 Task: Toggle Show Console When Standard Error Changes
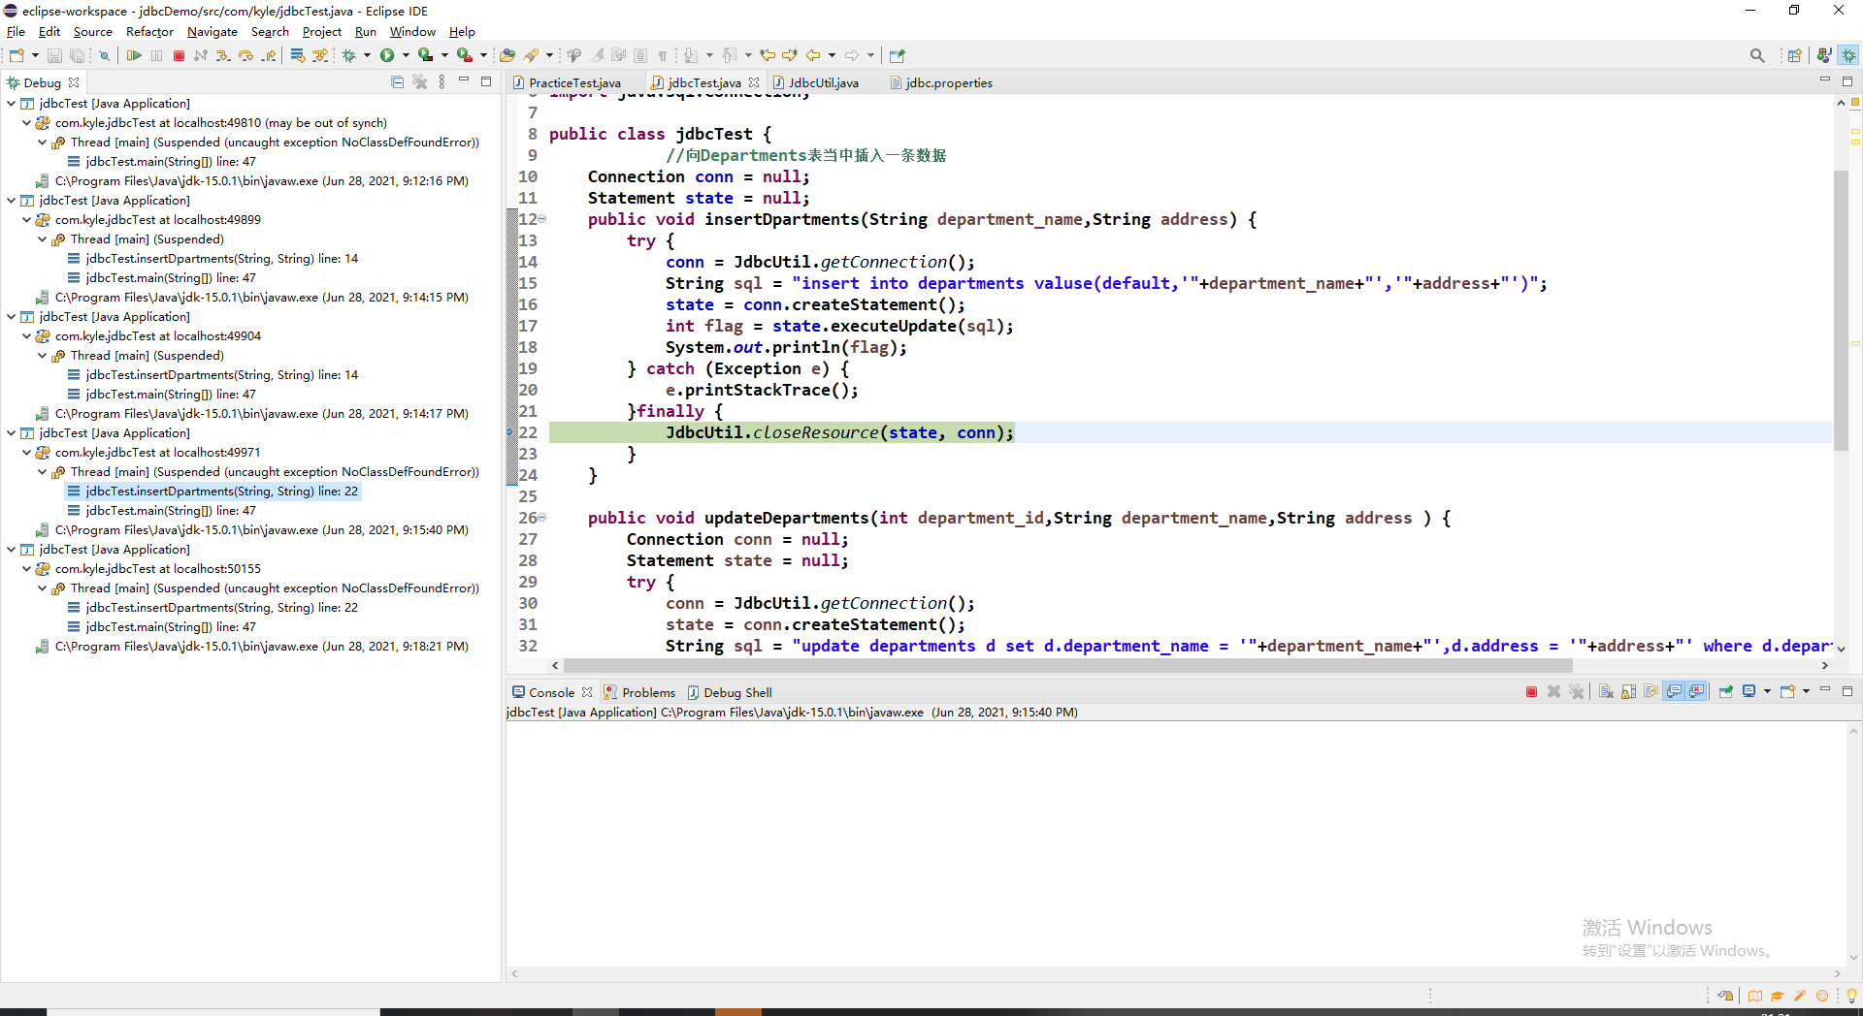1696,692
